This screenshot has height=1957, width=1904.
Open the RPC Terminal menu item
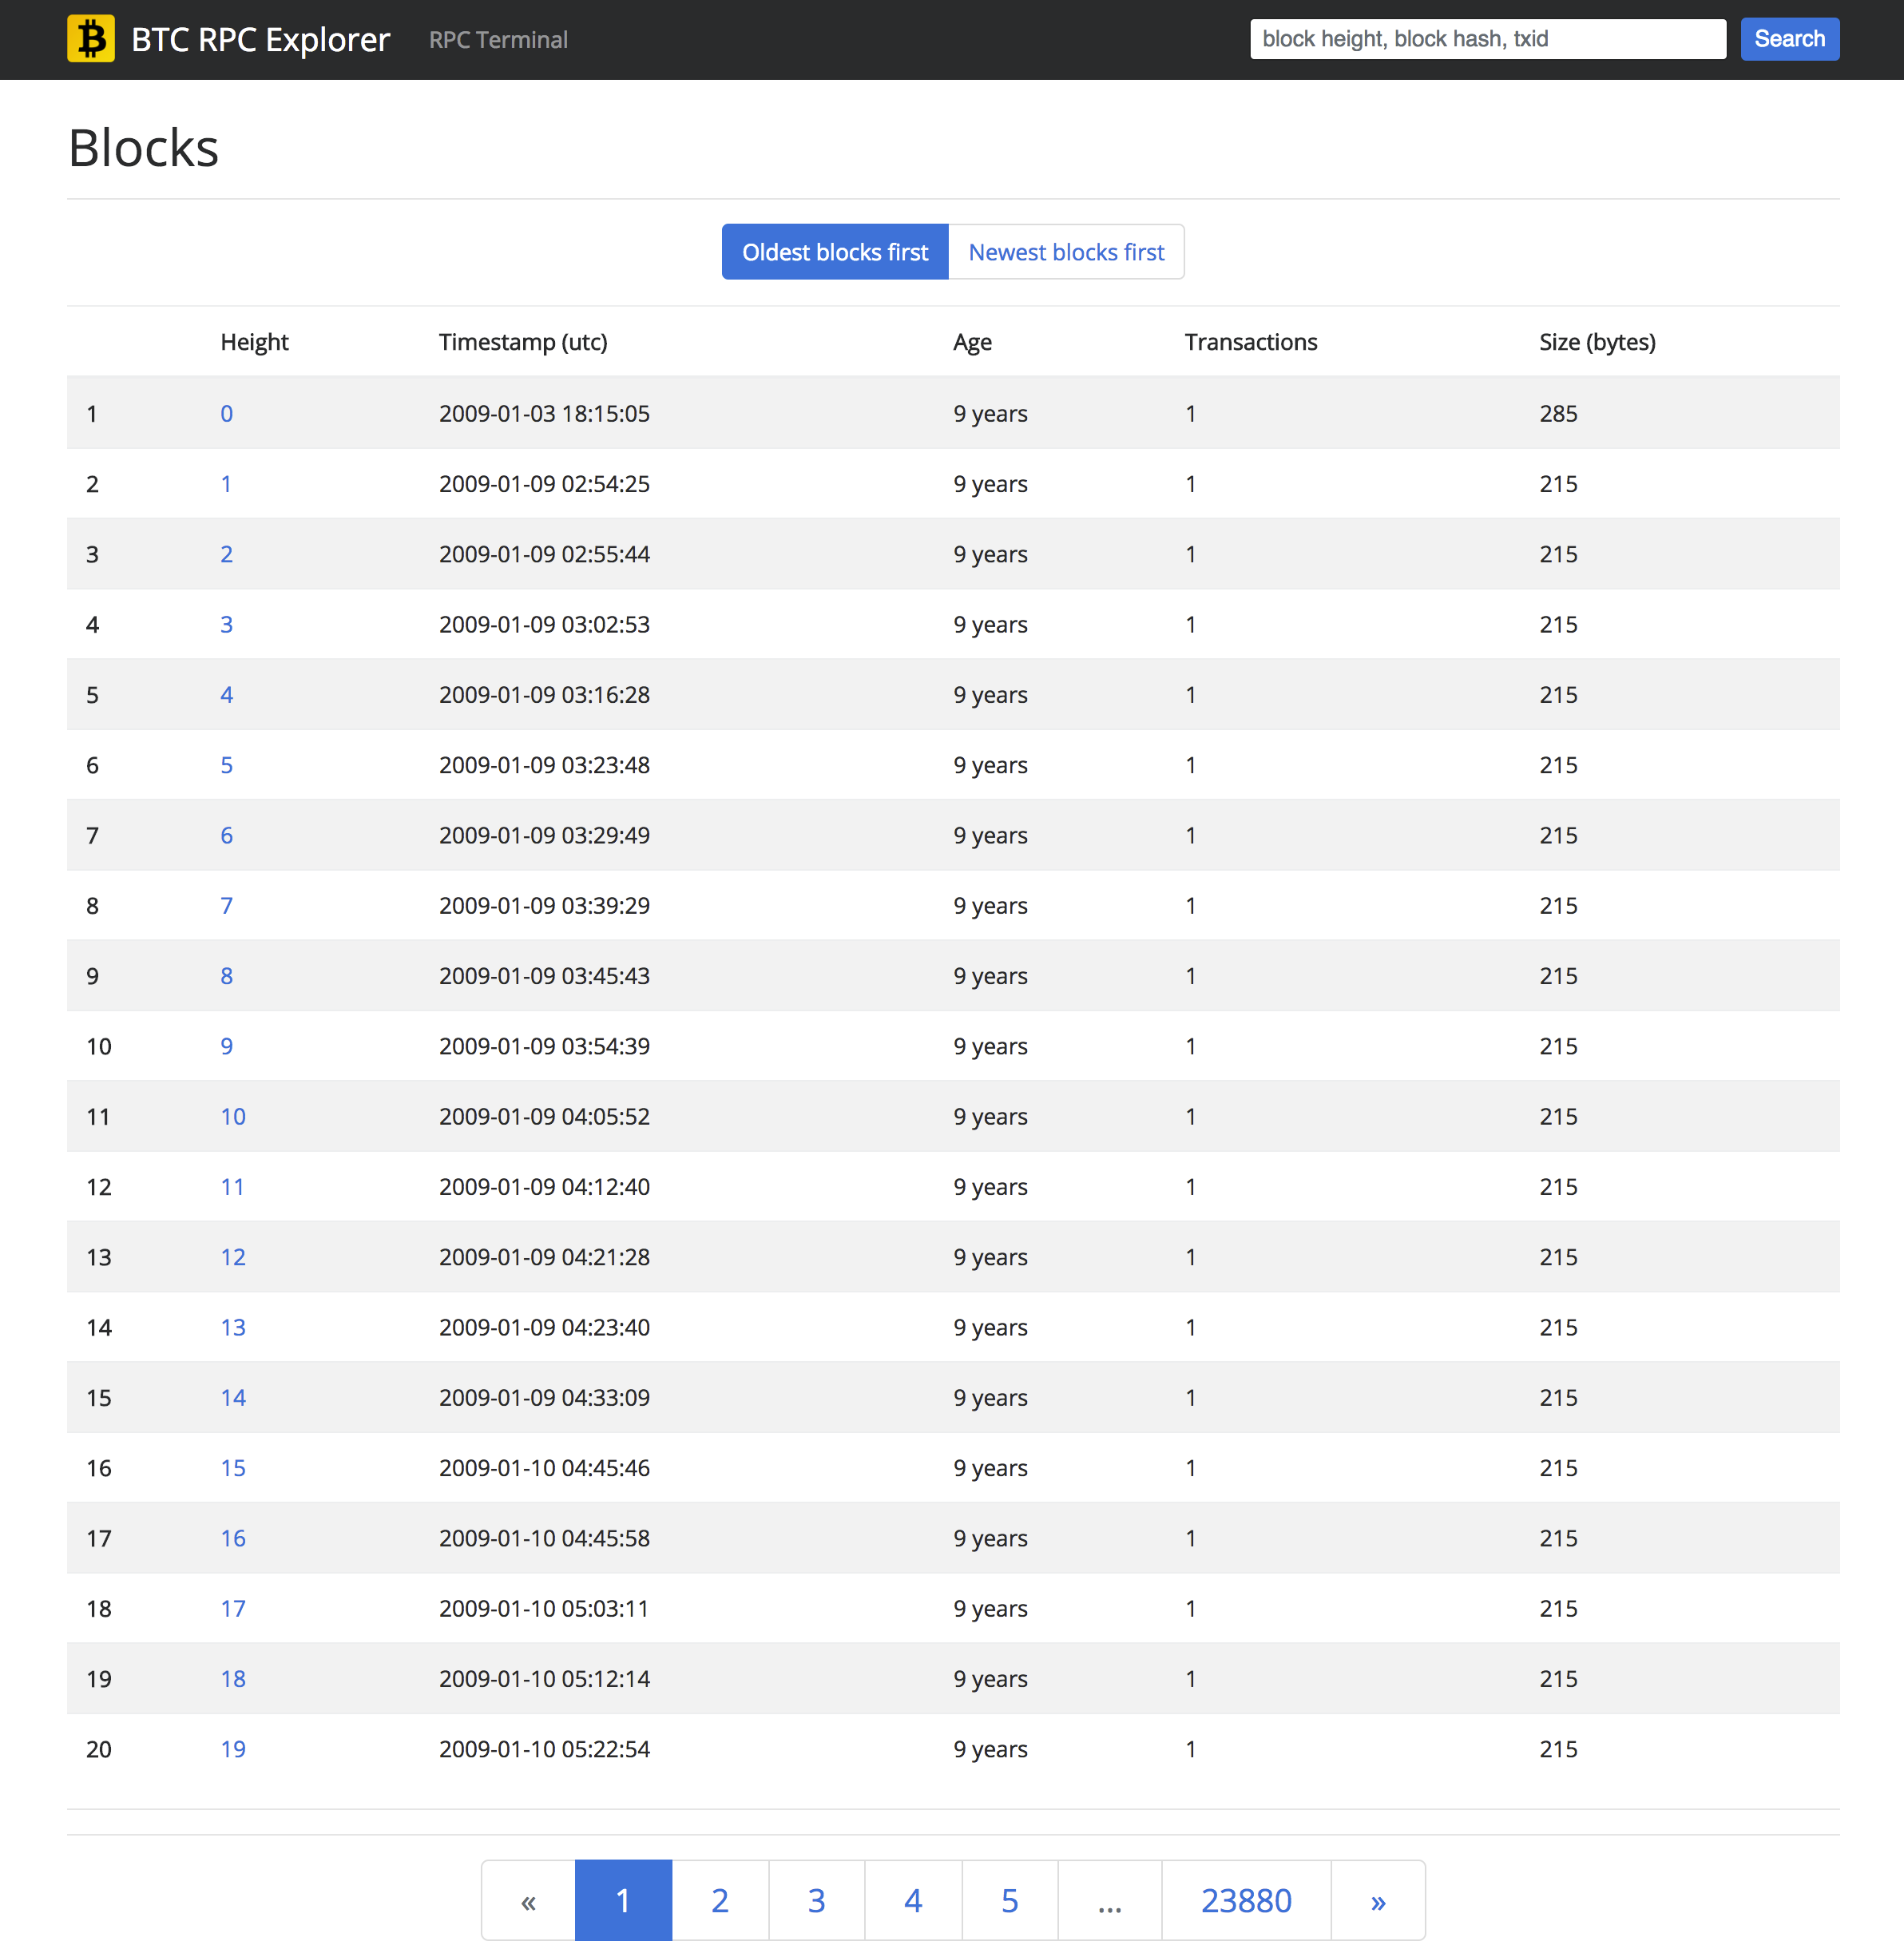[x=498, y=40]
